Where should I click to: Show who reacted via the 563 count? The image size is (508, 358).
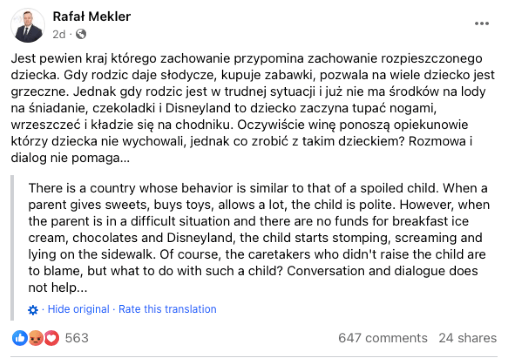tap(77, 338)
